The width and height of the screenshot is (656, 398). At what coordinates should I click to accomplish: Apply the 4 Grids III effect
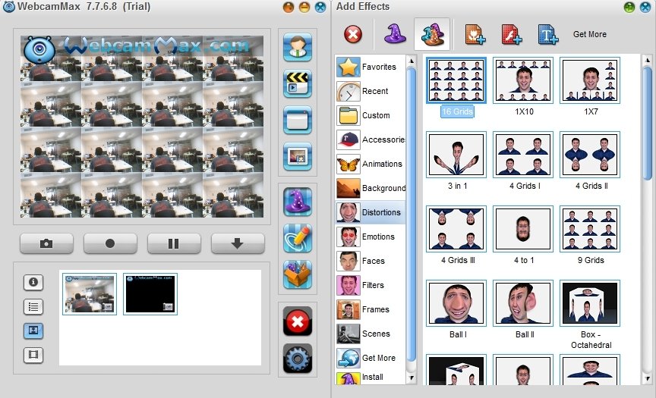pyautogui.click(x=456, y=229)
